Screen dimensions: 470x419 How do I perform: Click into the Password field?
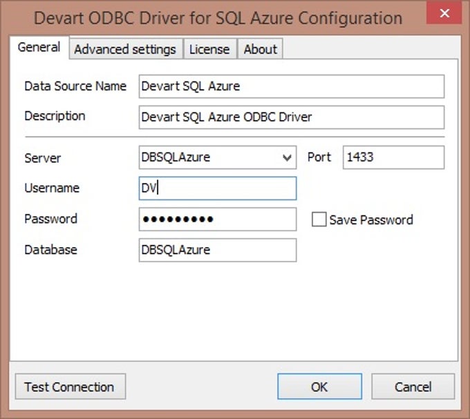218,220
